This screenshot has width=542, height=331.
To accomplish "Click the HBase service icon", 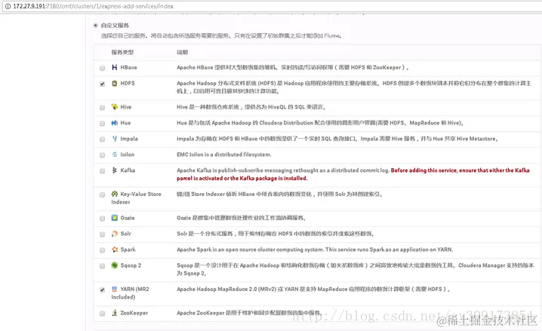I will [115, 67].
